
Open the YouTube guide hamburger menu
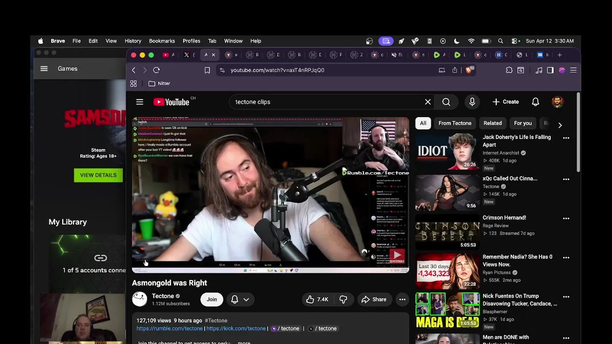point(140,102)
